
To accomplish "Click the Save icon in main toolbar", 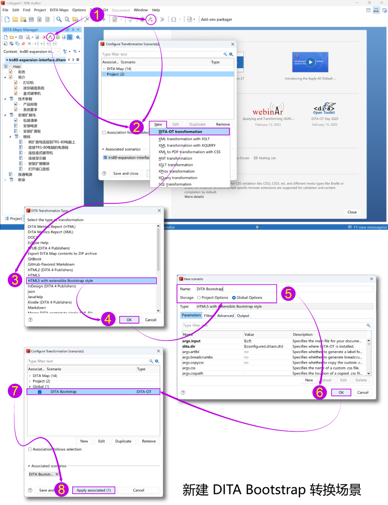I will 31,19.
